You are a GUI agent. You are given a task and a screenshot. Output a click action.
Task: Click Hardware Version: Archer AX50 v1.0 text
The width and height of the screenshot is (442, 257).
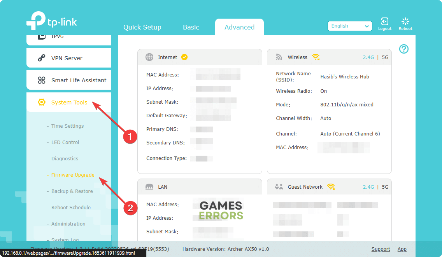click(226, 249)
